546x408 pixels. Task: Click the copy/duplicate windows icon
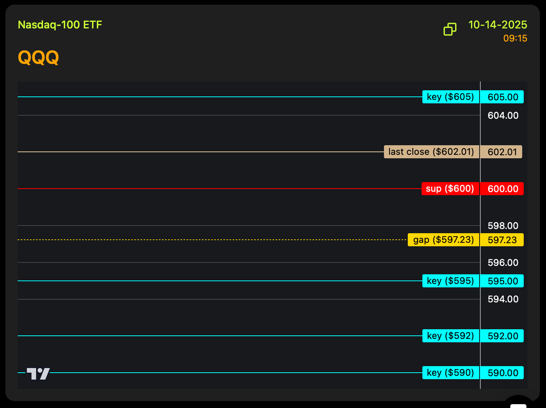[x=450, y=29]
